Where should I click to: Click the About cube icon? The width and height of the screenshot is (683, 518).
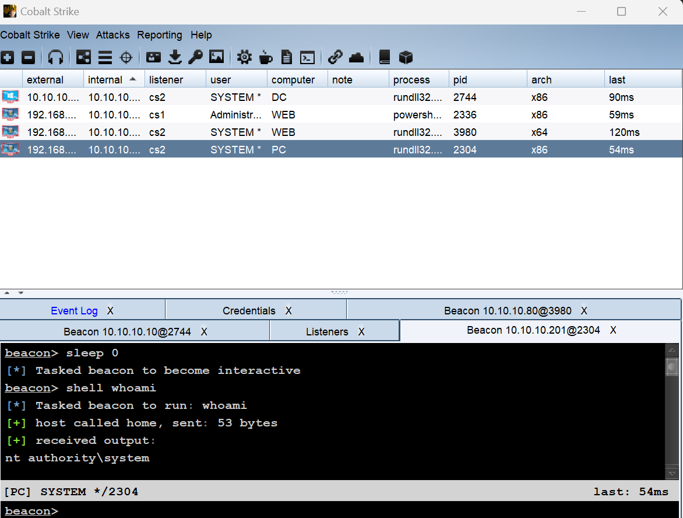point(406,57)
